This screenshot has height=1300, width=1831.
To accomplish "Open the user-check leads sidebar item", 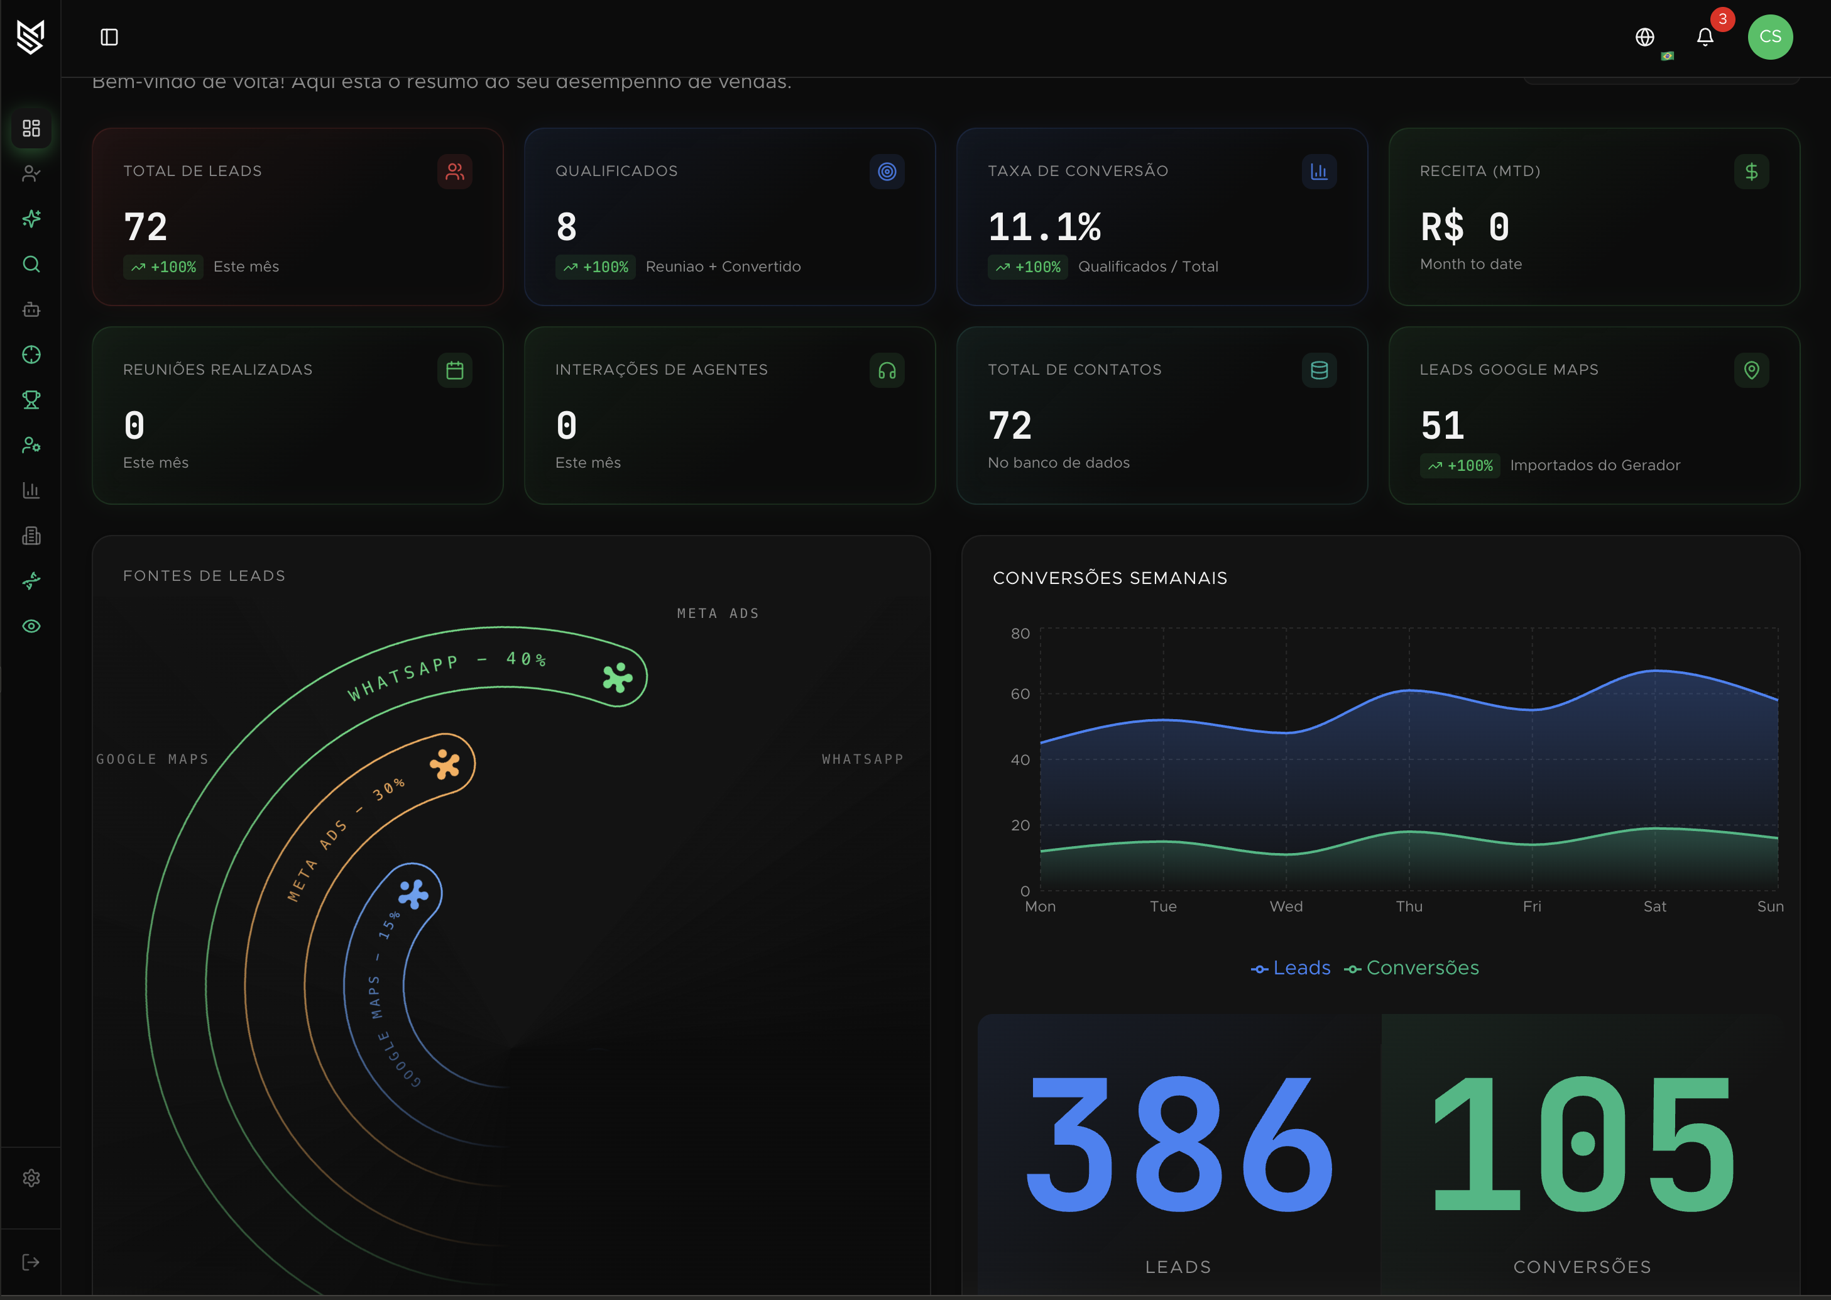I will point(31,174).
